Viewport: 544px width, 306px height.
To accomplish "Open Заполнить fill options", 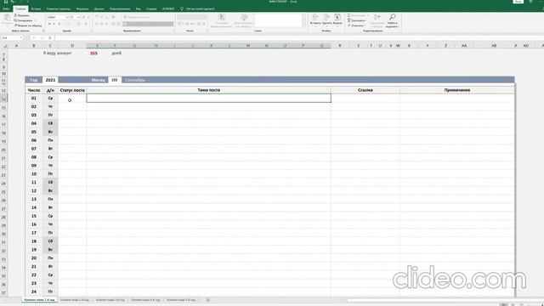I will (x=356, y=20).
